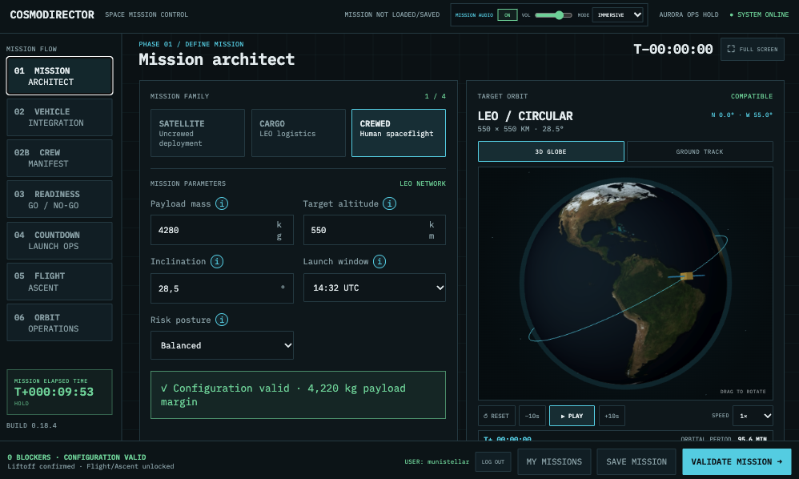Viewport: 799px width, 479px height.
Task: Open the audio Mode dropdown
Action: [618, 14]
